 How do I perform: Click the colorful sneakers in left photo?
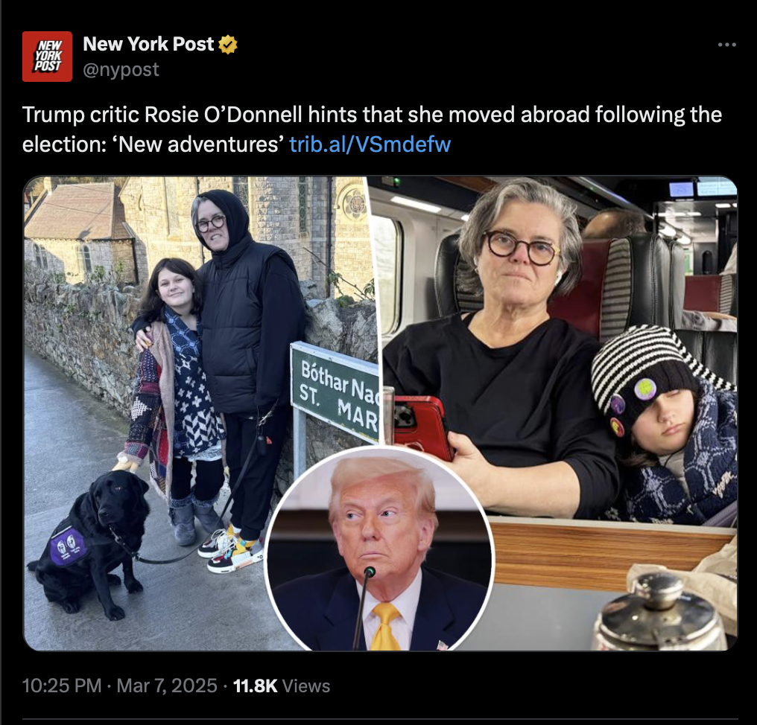point(231,548)
